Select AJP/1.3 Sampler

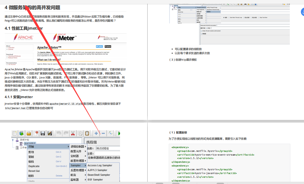(103, 170)
